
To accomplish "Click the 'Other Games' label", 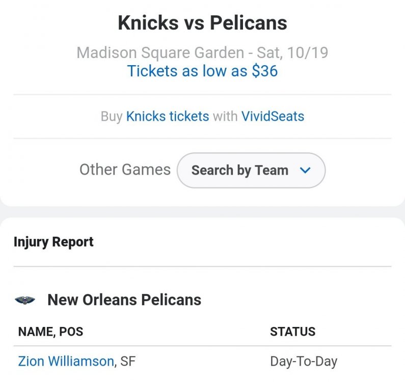I will pos(125,170).
